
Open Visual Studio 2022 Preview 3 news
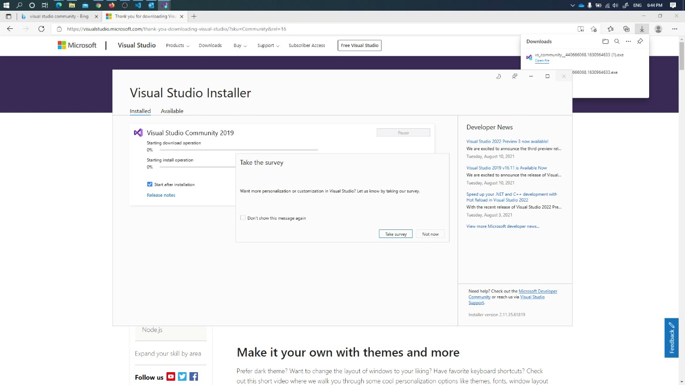click(x=507, y=142)
